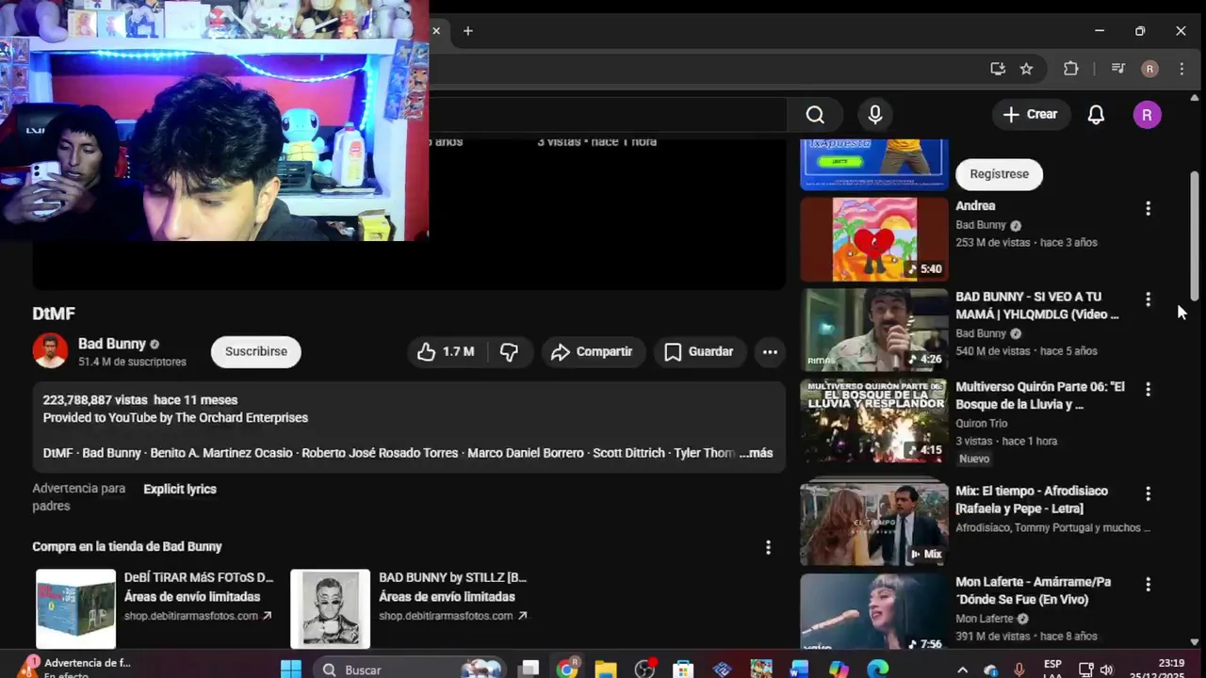Image resolution: width=1206 pixels, height=678 pixels.
Task: Open new browser tab plus button
Action: pyautogui.click(x=467, y=31)
